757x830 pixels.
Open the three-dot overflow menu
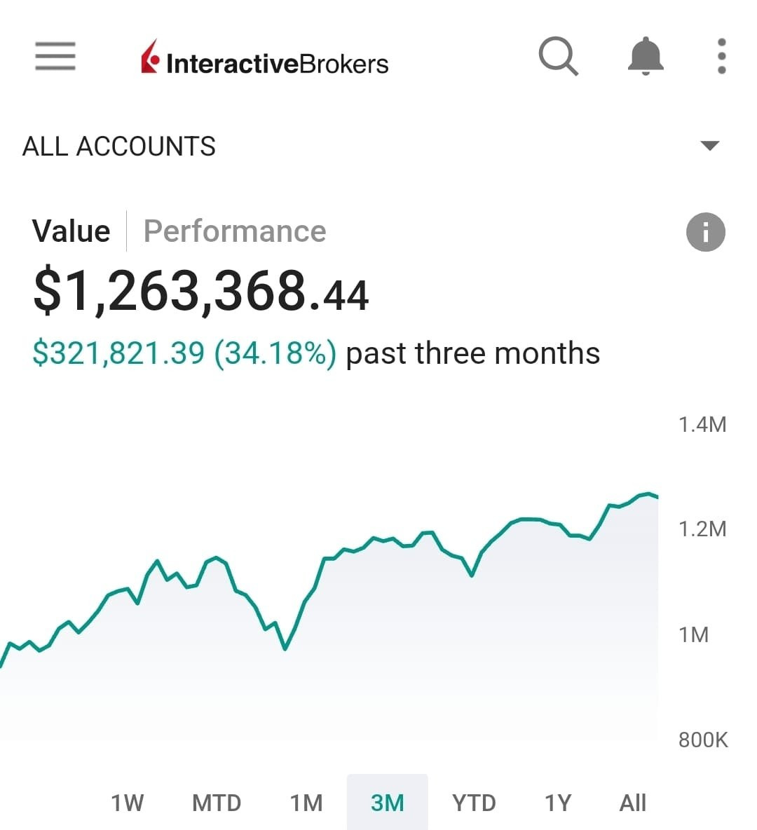(x=721, y=56)
